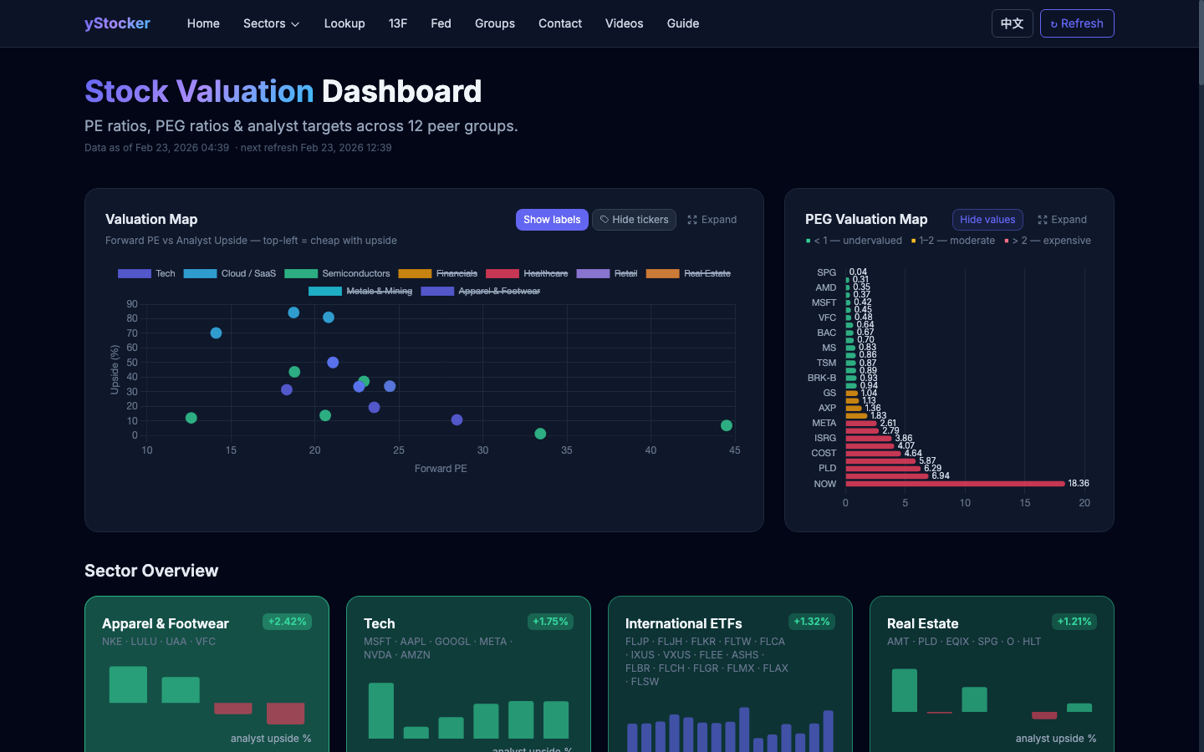Click the undervalued (< 1) legend marker

click(807, 240)
